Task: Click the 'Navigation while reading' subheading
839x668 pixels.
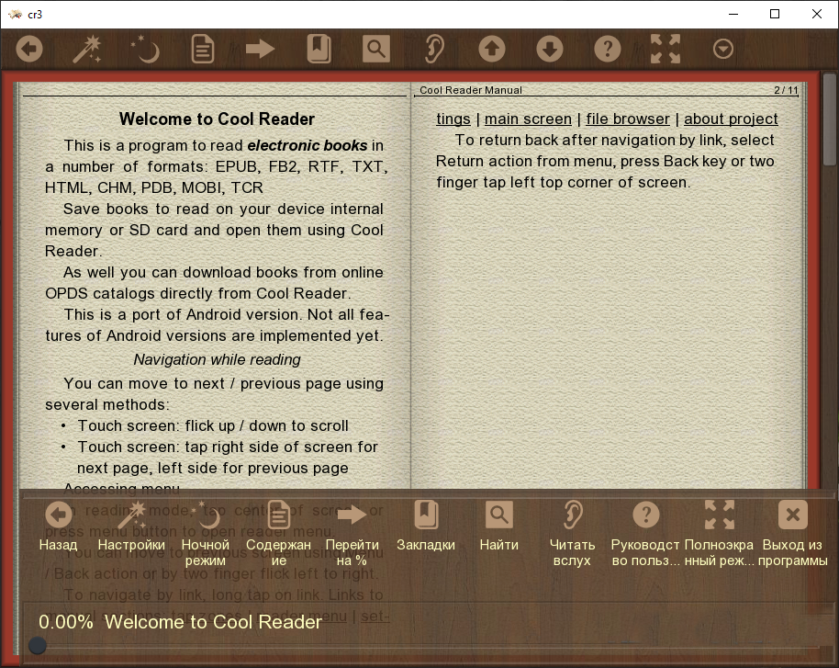Action: tap(217, 359)
